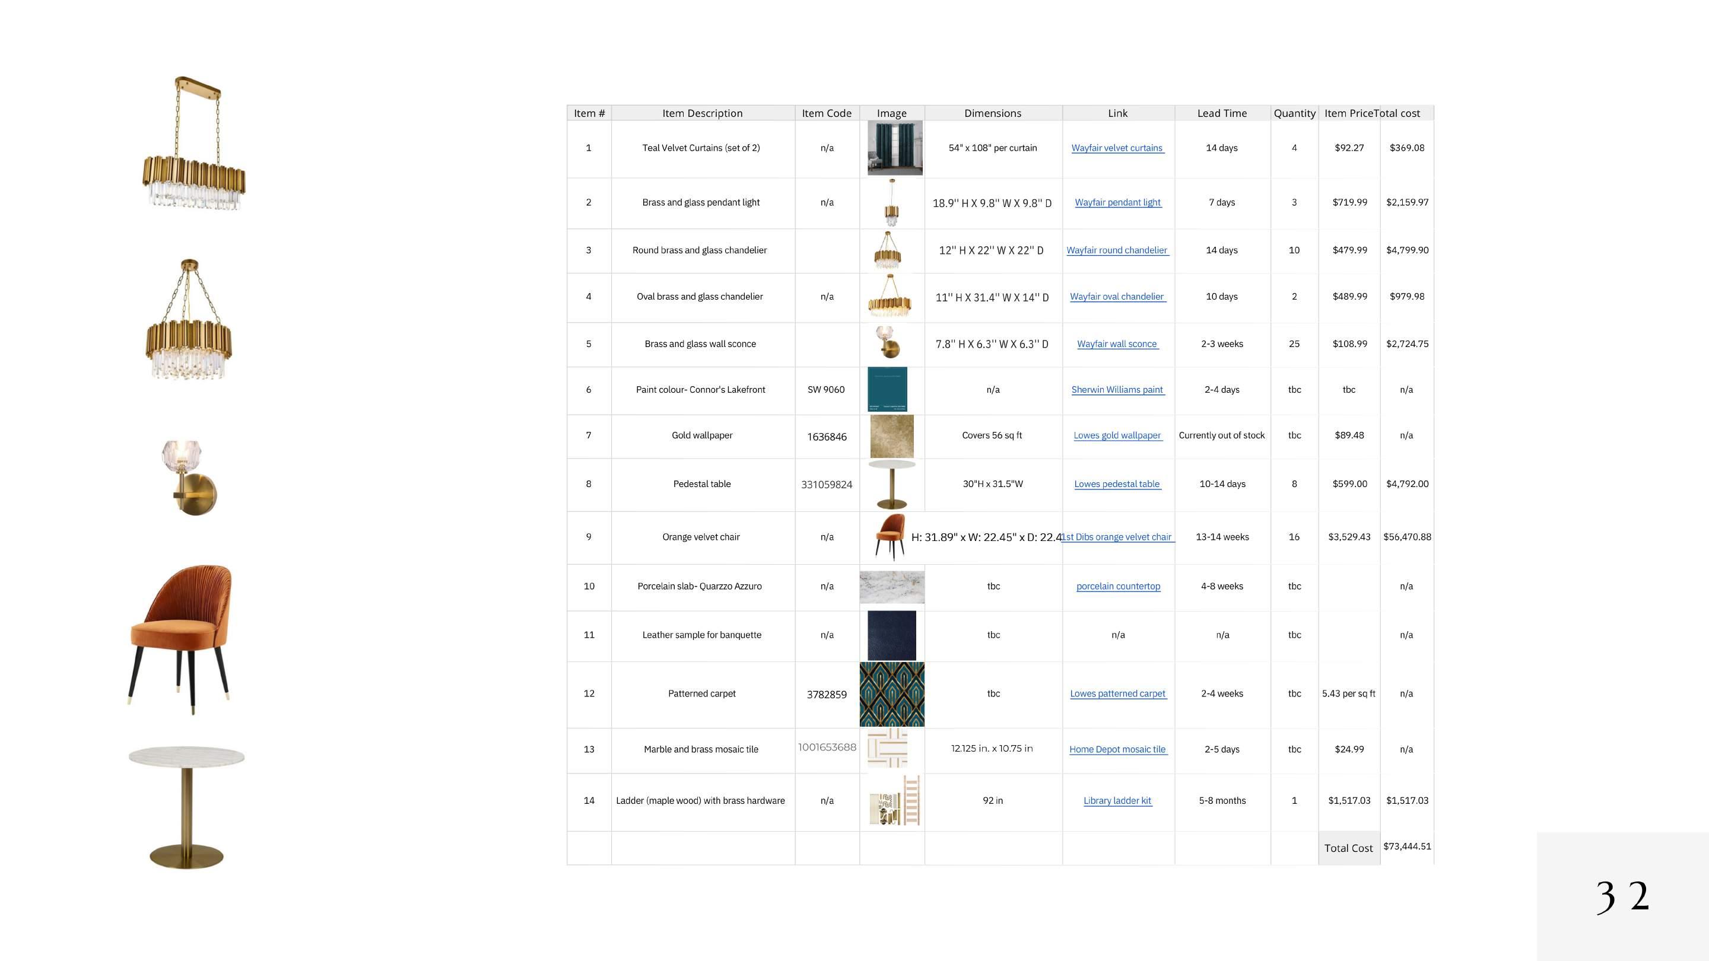The image size is (1709, 961).
Task: Click the Lowes gold wallpaper link
Action: pos(1117,435)
